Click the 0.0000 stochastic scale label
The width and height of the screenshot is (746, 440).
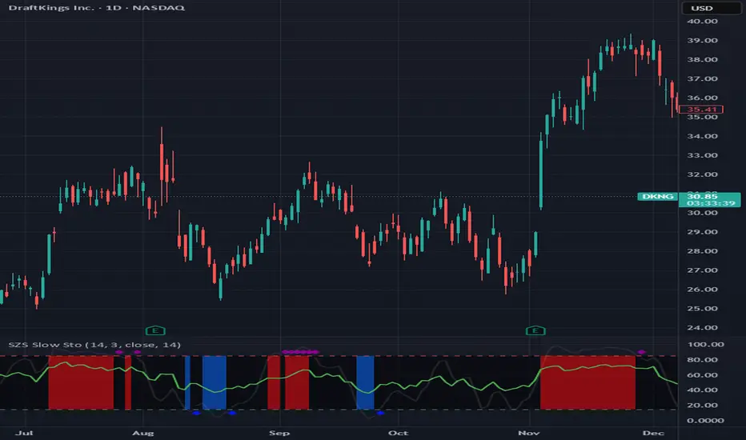click(x=705, y=421)
